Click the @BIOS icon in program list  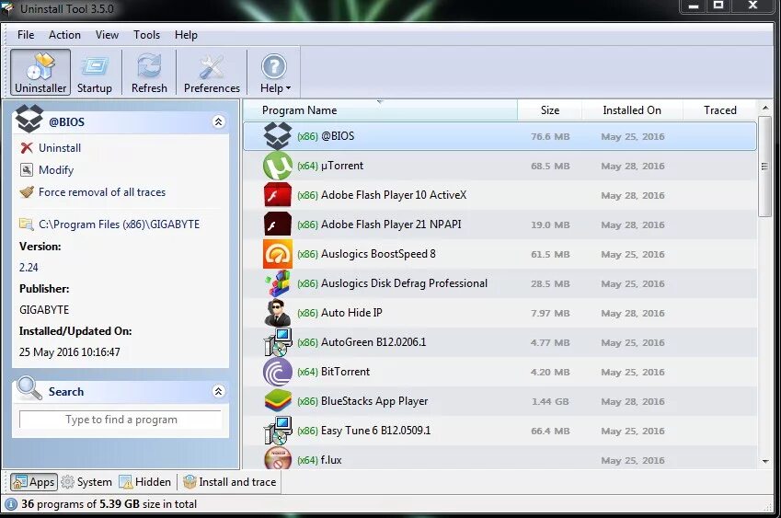click(278, 136)
